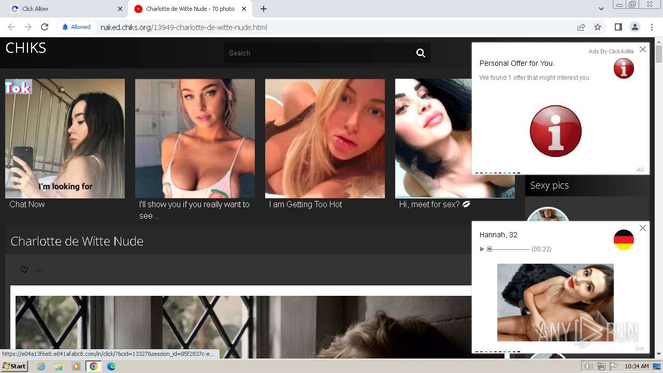This screenshot has width=663, height=373.
Task: Click the address bar URL
Action: [184, 27]
